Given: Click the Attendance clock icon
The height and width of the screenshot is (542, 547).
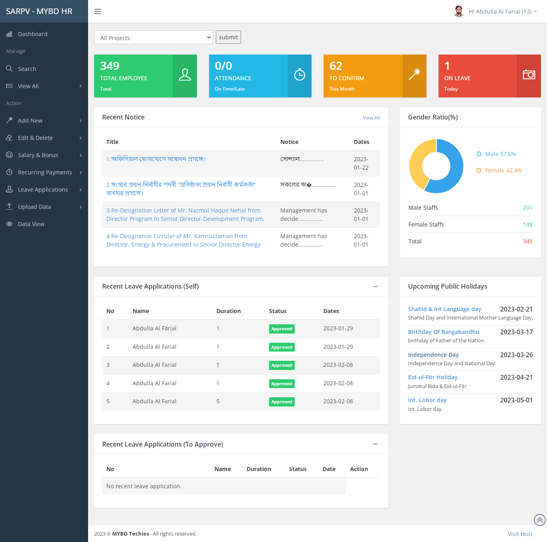Looking at the screenshot, I should [x=300, y=75].
